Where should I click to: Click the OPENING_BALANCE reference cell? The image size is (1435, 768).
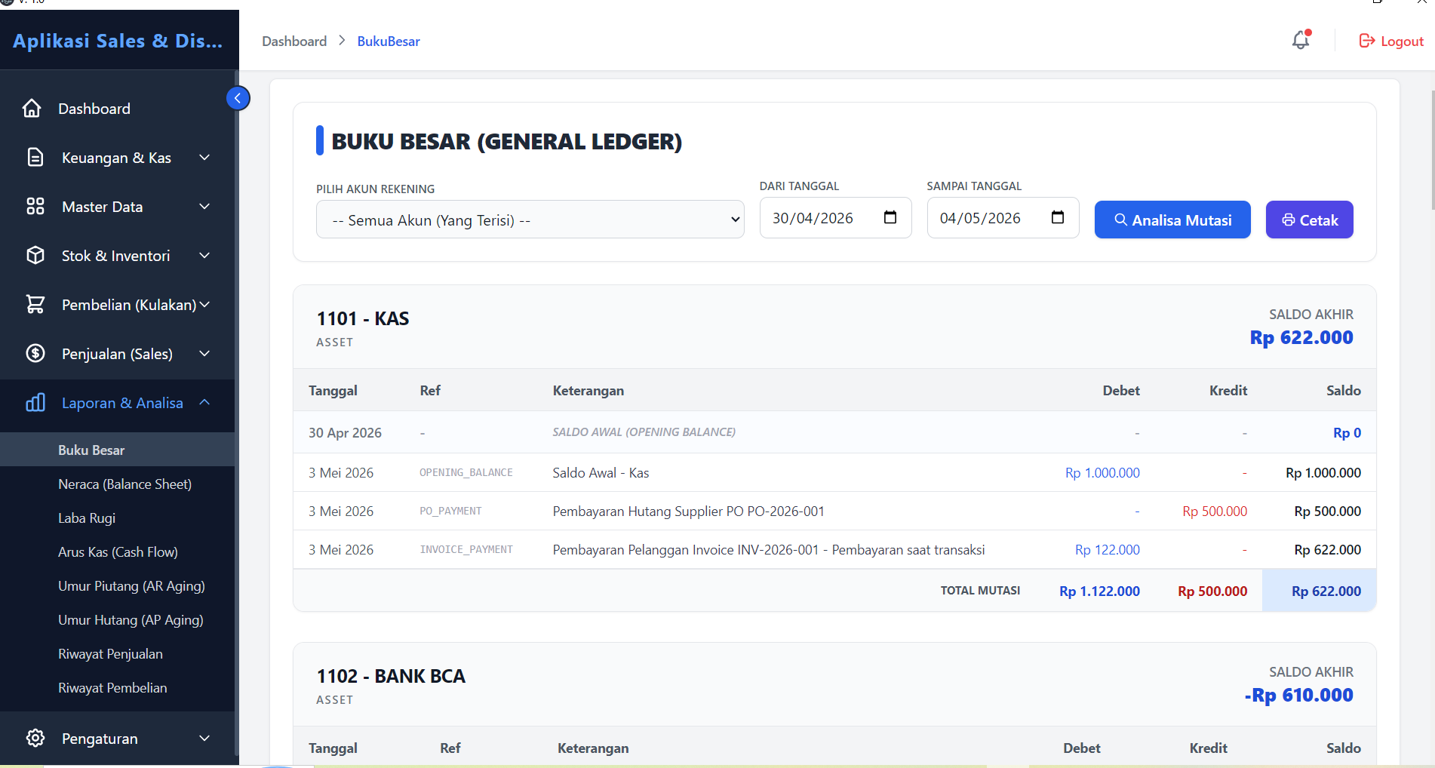click(466, 472)
